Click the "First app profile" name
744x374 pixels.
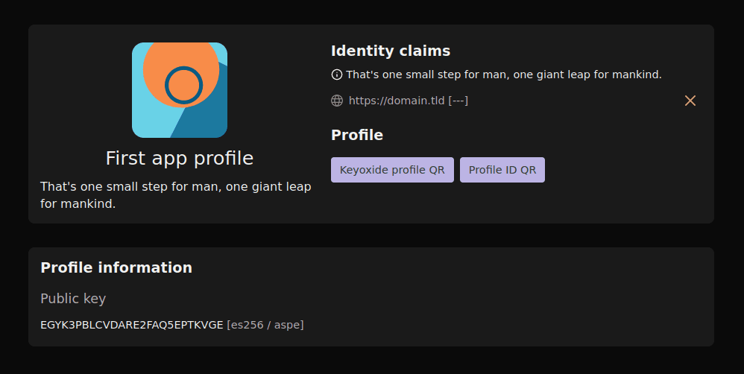[x=180, y=158]
